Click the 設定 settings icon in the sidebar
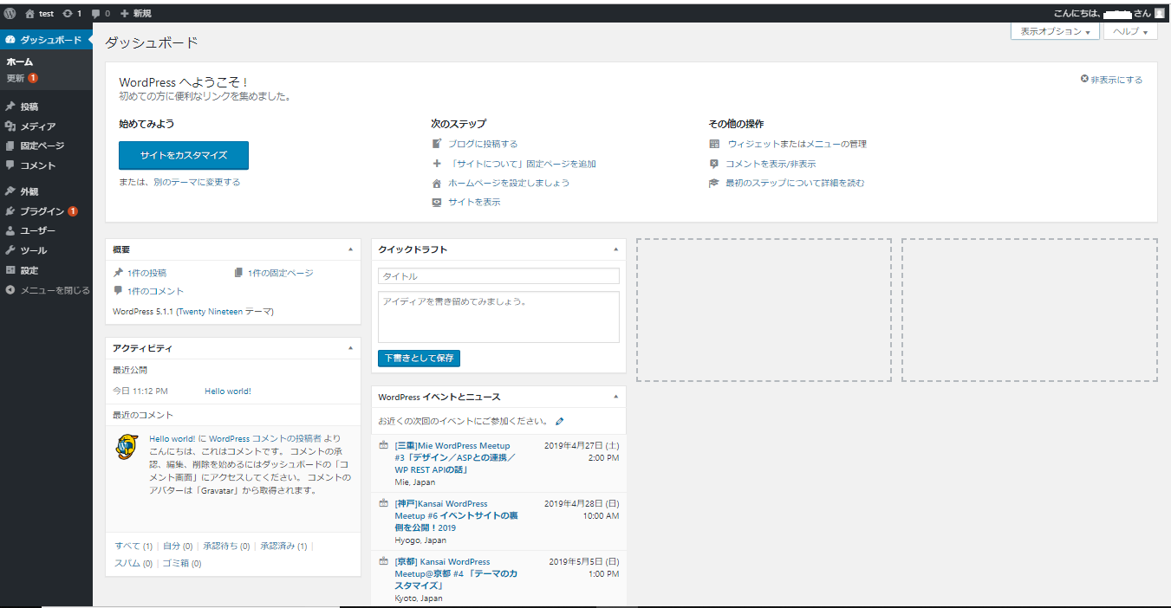This screenshot has height=608, width=1171. point(10,270)
